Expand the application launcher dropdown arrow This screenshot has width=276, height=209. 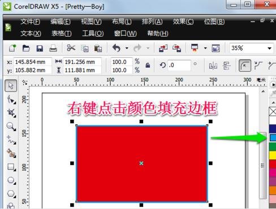tap(205, 48)
